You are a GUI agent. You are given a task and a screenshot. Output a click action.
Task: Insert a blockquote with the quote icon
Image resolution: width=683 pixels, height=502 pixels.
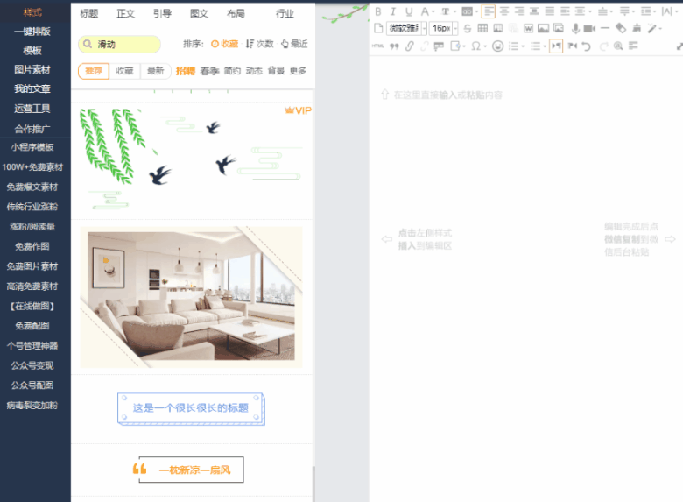coord(394,46)
